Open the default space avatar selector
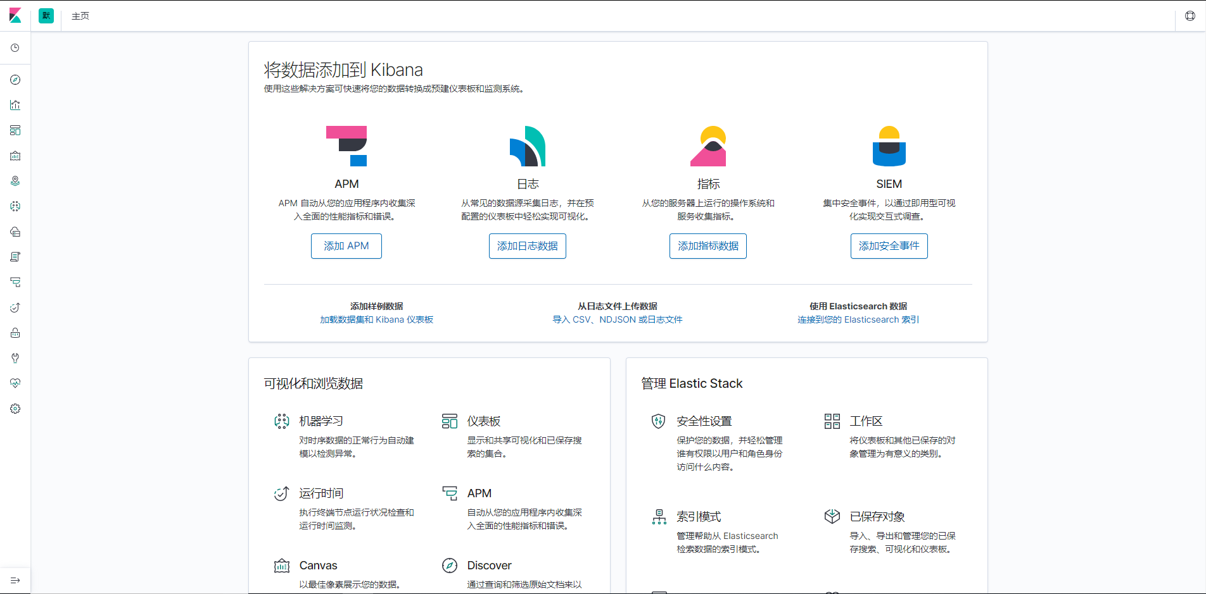 [46, 16]
